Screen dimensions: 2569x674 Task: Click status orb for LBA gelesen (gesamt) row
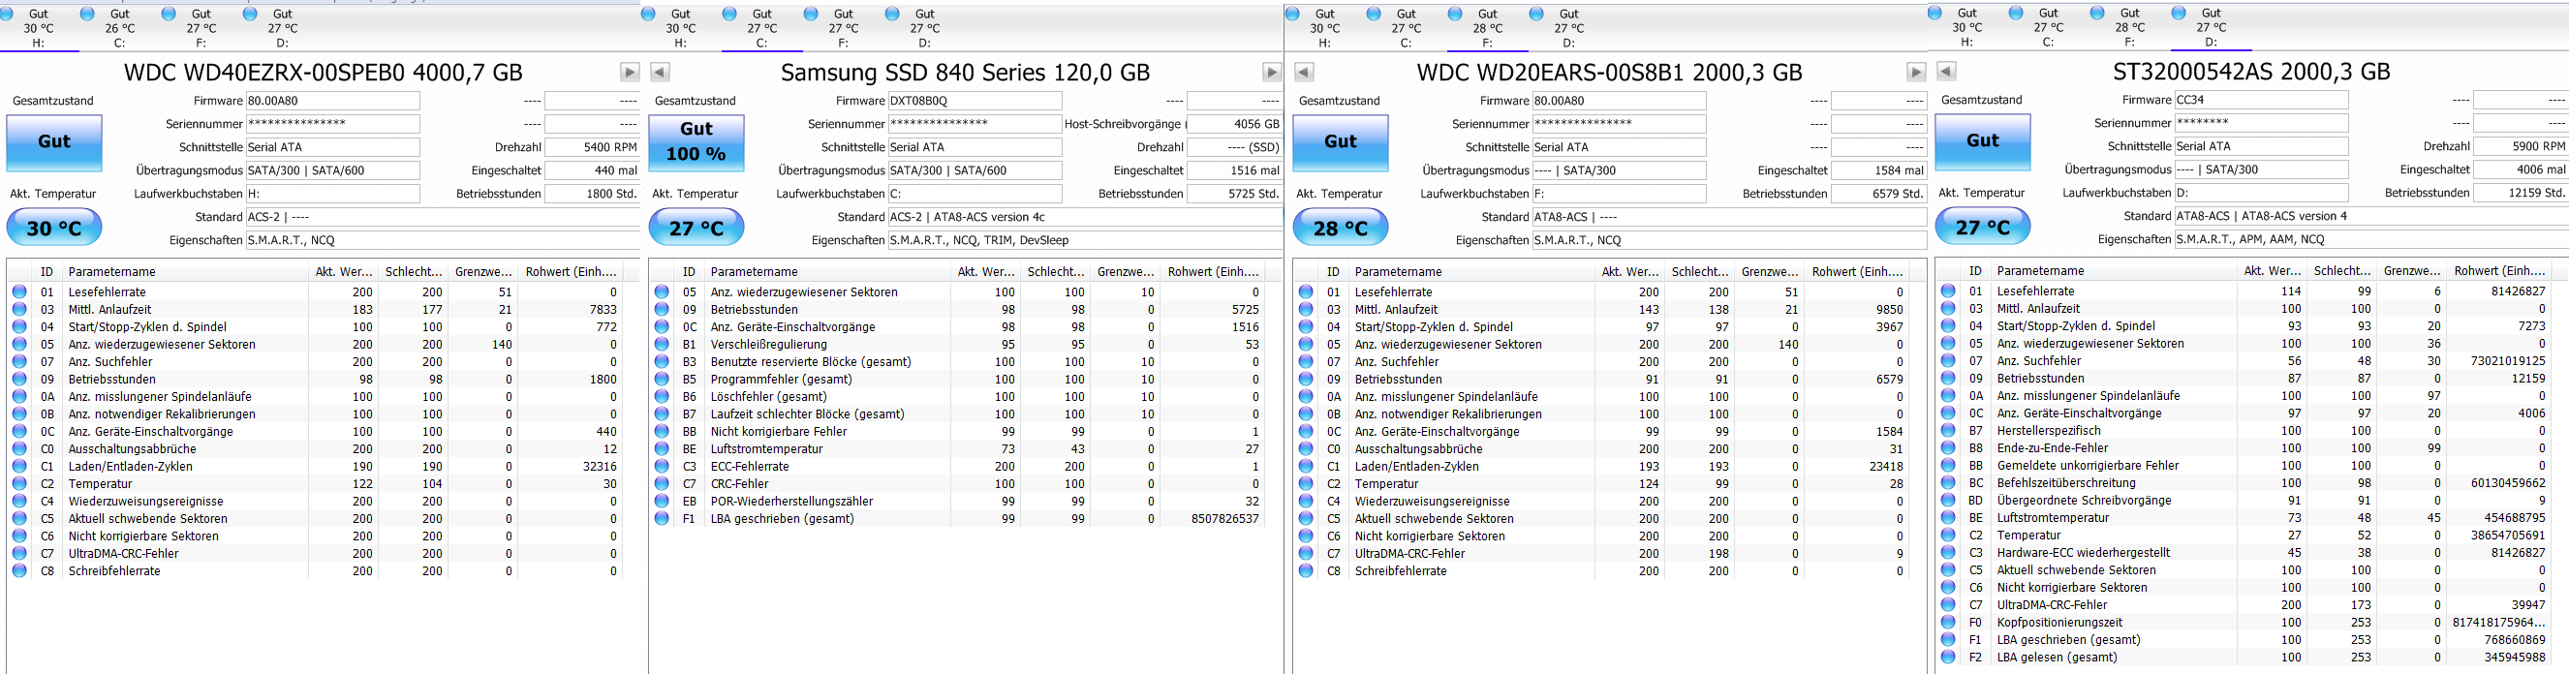pyautogui.click(x=1948, y=657)
